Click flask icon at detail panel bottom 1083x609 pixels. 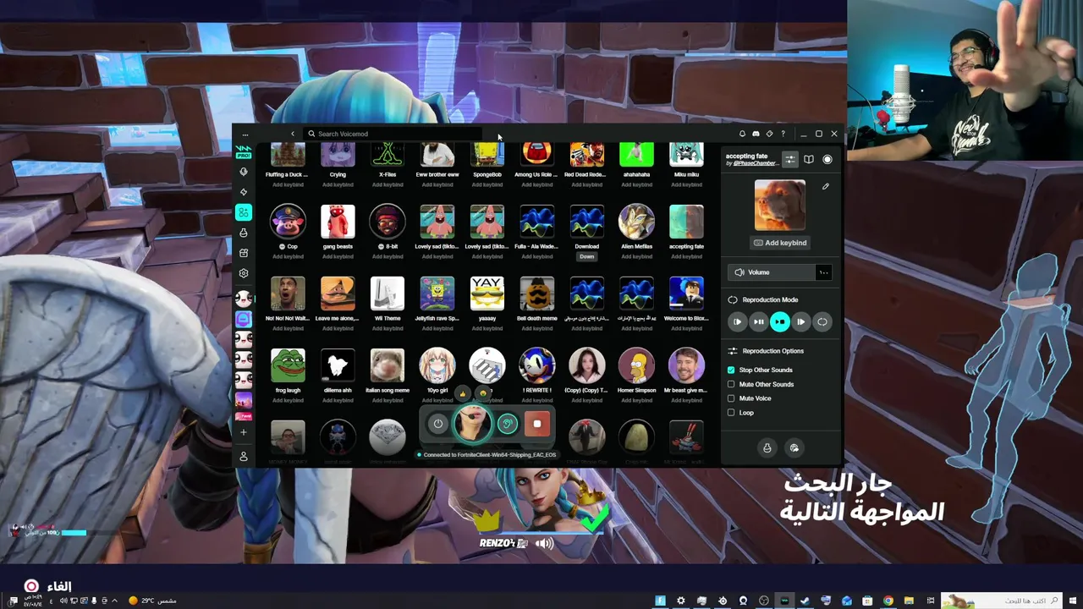click(x=767, y=448)
